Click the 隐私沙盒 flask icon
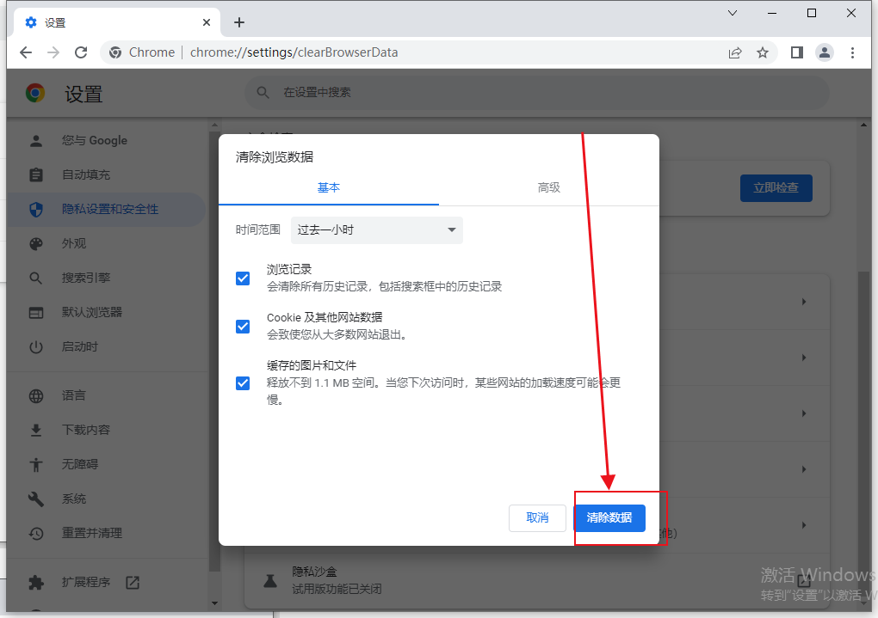The image size is (878, 618). pos(270,580)
